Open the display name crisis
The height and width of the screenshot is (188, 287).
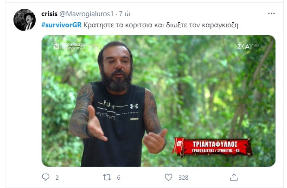(x=50, y=14)
